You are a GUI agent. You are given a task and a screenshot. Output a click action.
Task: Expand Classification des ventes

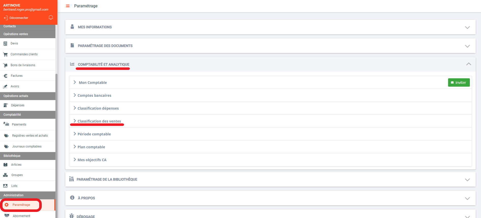click(99, 121)
